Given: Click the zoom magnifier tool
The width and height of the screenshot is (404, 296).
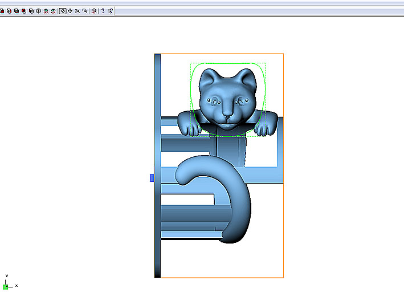Looking at the screenshot, I should click(77, 11).
